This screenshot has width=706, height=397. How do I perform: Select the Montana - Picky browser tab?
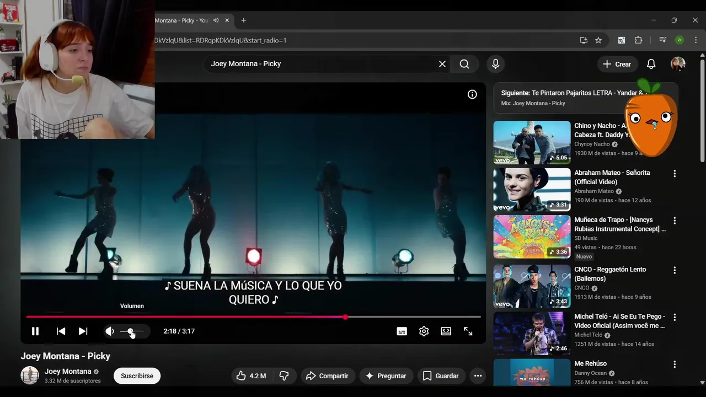coord(182,20)
